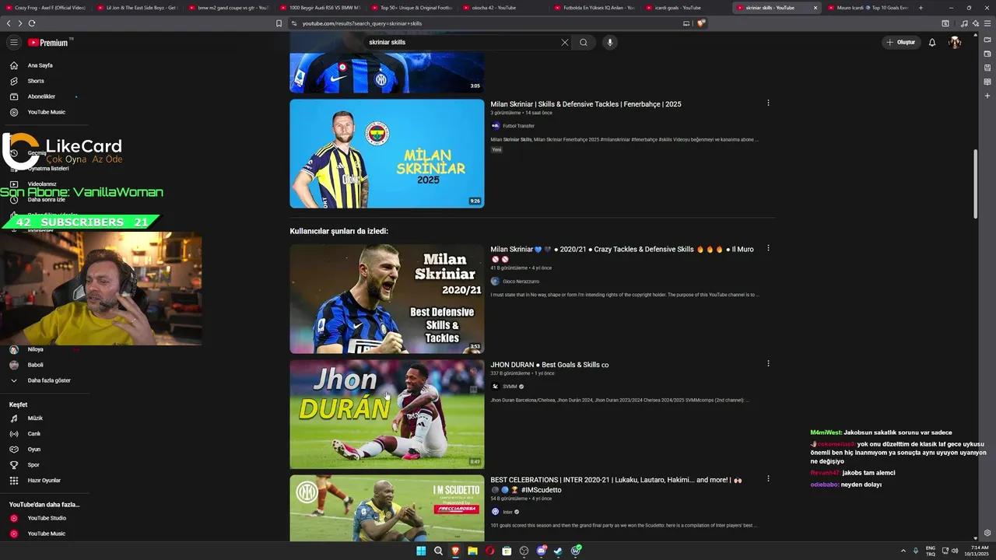The width and height of the screenshot is (996, 560).
Task: Play the Skriniar 2020/21 Best Defensive Skills thumbnail
Action: click(387, 299)
